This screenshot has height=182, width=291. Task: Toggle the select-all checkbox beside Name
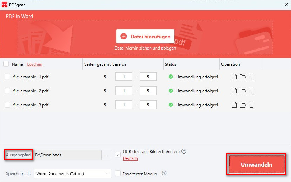pyautogui.click(x=6, y=64)
